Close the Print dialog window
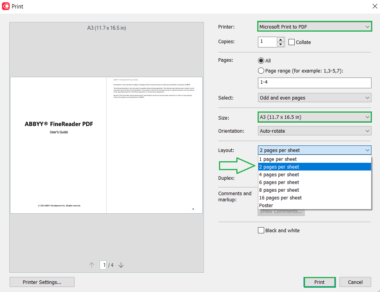The image size is (380, 292). pyautogui.click(x=375, y=6)
